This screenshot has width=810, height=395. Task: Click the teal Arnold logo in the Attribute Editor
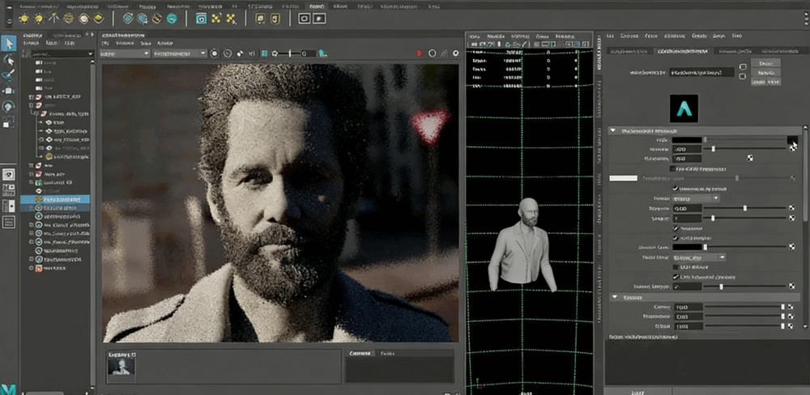pos(685,109)
